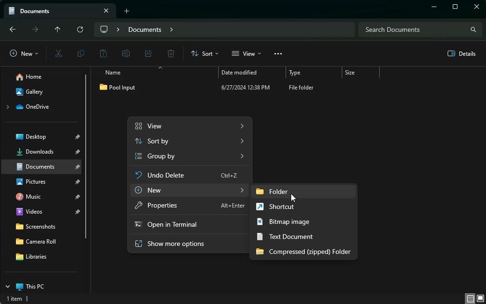Image resolution: width=486 pixels, height=304 pixels.
Task: Click the Refresh icon in the address bar
Action: coord(80,30)
